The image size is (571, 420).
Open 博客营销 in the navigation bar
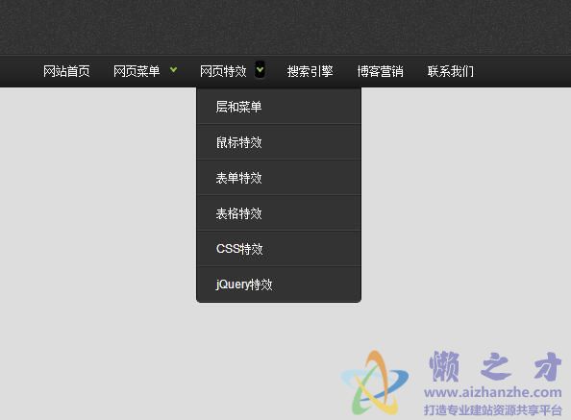coord(380,71)
